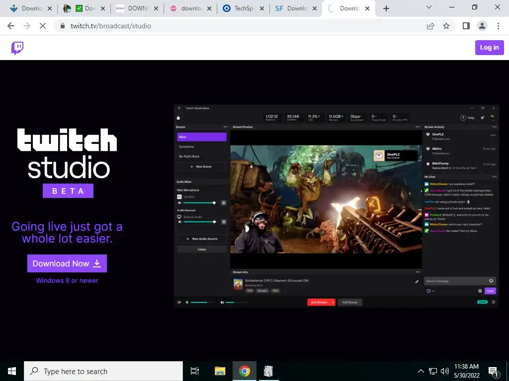Click the Twitch glitch logo in the page header
Image resolution: width=509 pixels, height=381 pixels.
(17, 48)
